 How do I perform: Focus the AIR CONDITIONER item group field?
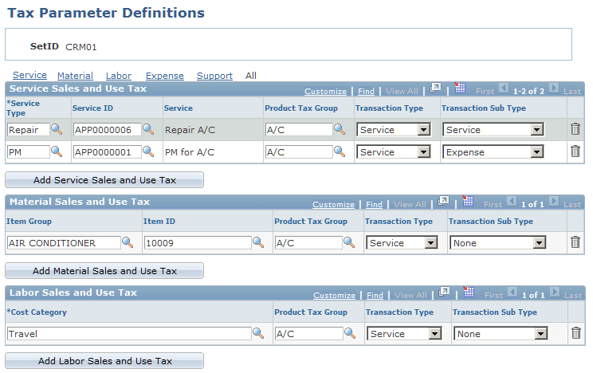pos(64,243)
